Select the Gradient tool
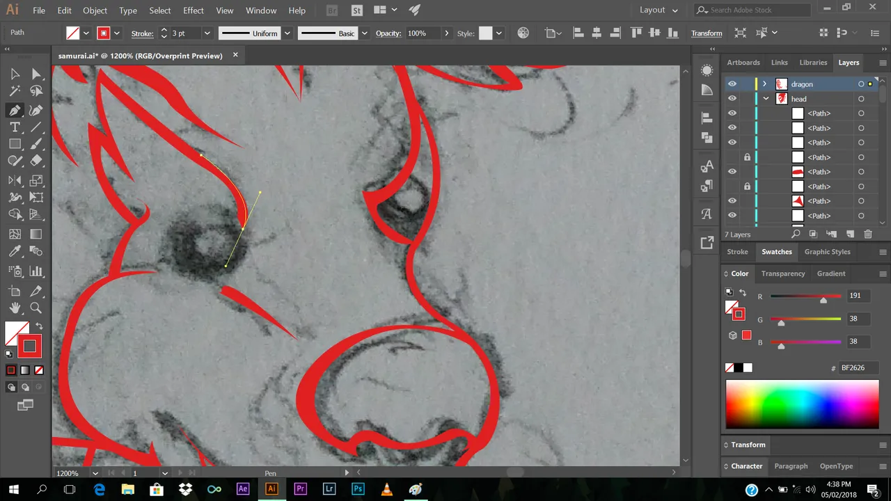The width and height of the screenshot is (891, 501). 36,234
